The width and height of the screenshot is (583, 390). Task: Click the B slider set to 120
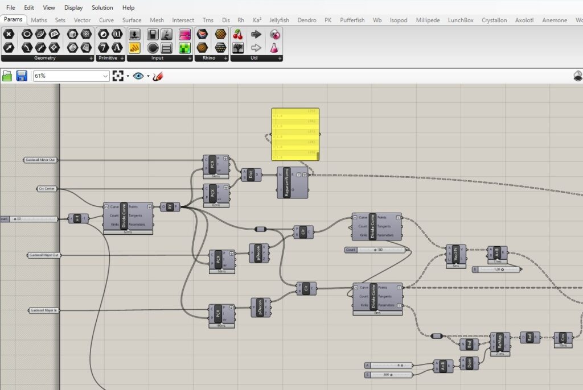496,269
